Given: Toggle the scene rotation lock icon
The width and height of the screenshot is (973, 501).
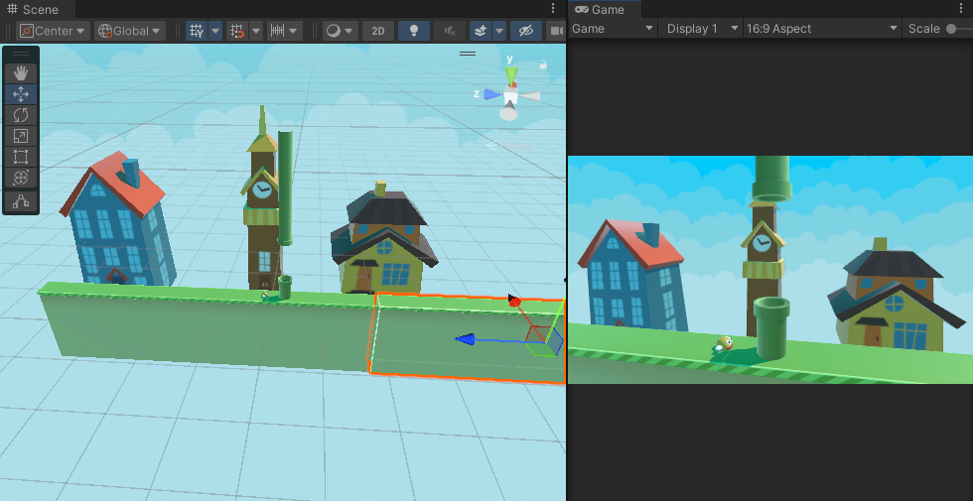Looking at the screenshot, I should 544,63.
